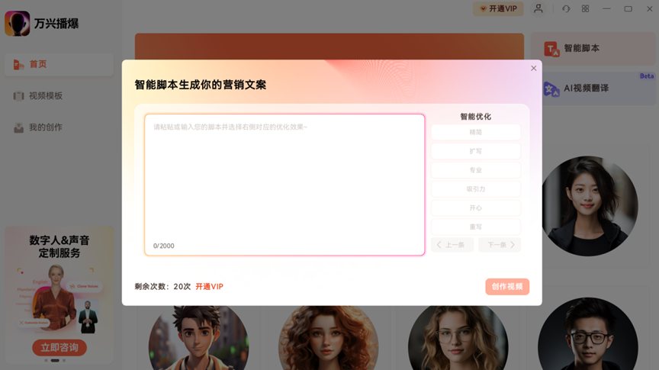Choose the 专业 optimization style

click(476, 170)
